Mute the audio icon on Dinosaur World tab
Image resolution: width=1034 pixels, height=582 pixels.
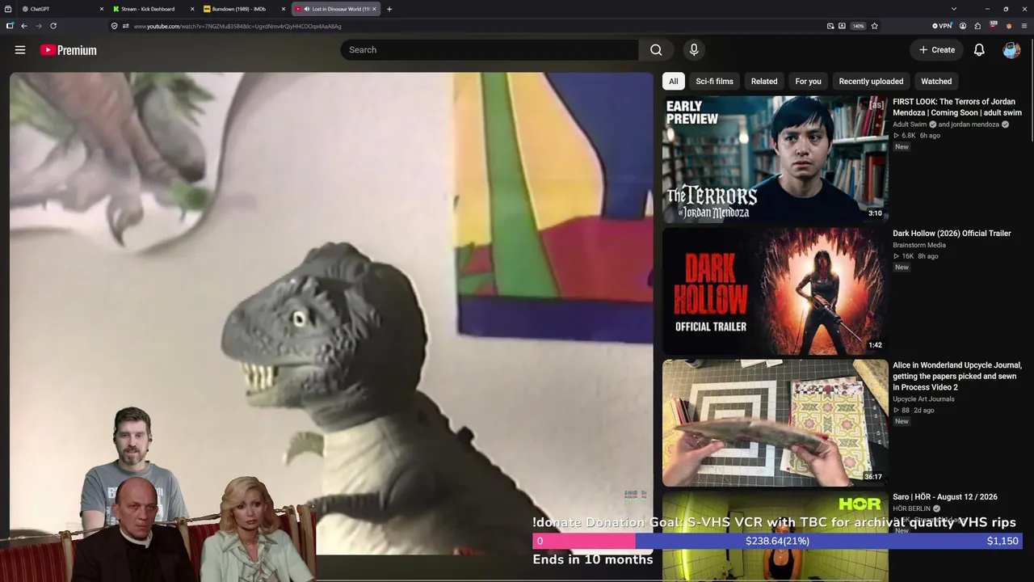click(x=307, y=9)
